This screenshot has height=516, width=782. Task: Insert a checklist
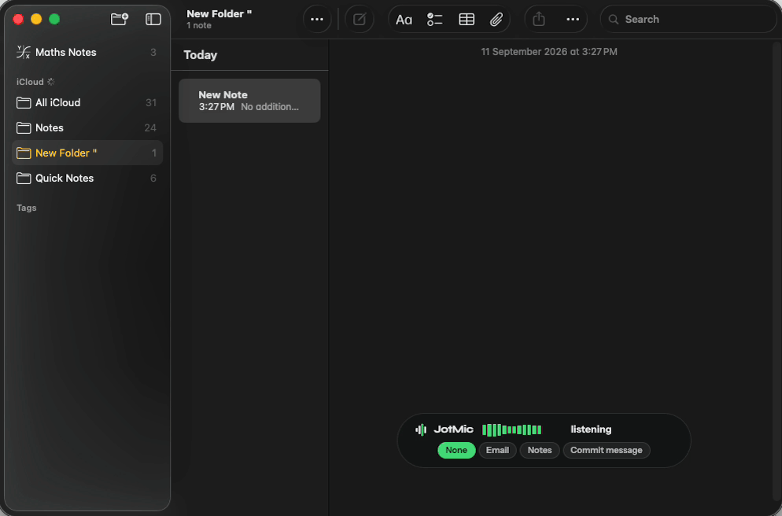coord(434,20)
